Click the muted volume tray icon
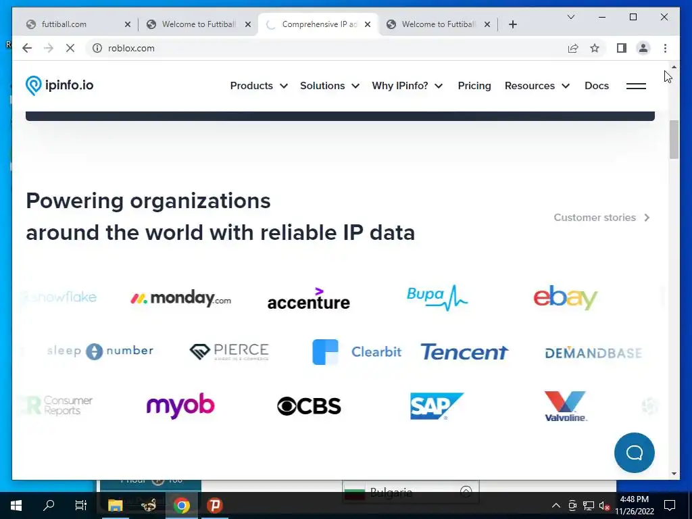 coord(604,505)
